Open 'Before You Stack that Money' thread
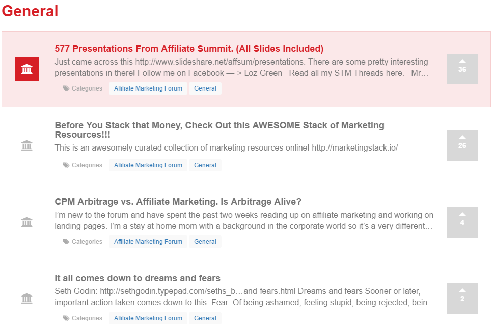 pyautogui.click(x=219, y=130)
